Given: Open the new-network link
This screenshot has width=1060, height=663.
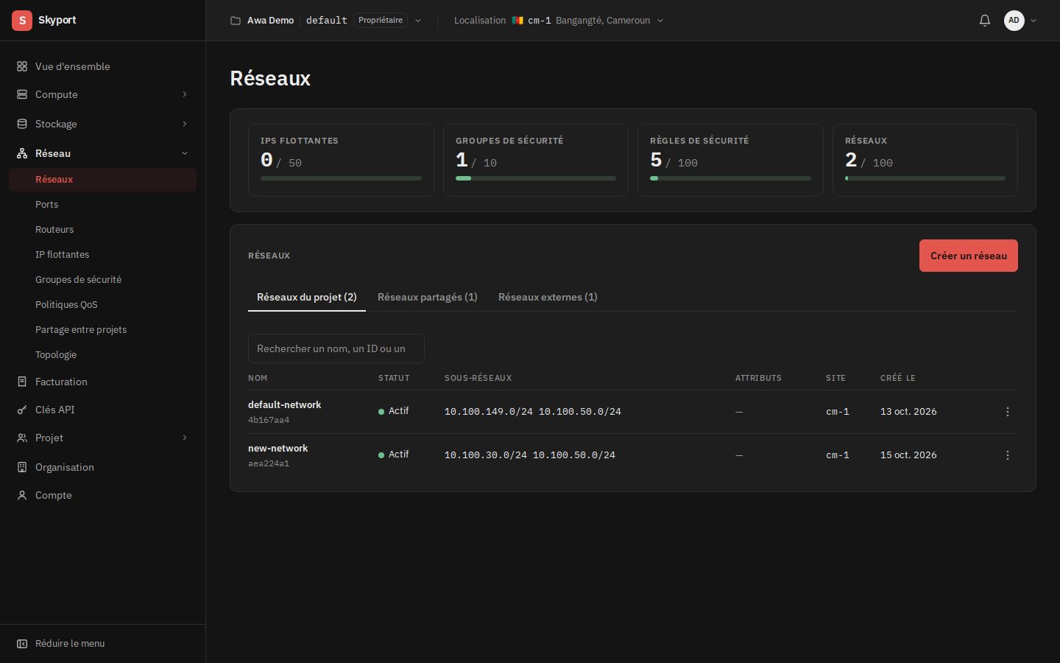Looking at the screenshot, I should click(x=278, y=448).
